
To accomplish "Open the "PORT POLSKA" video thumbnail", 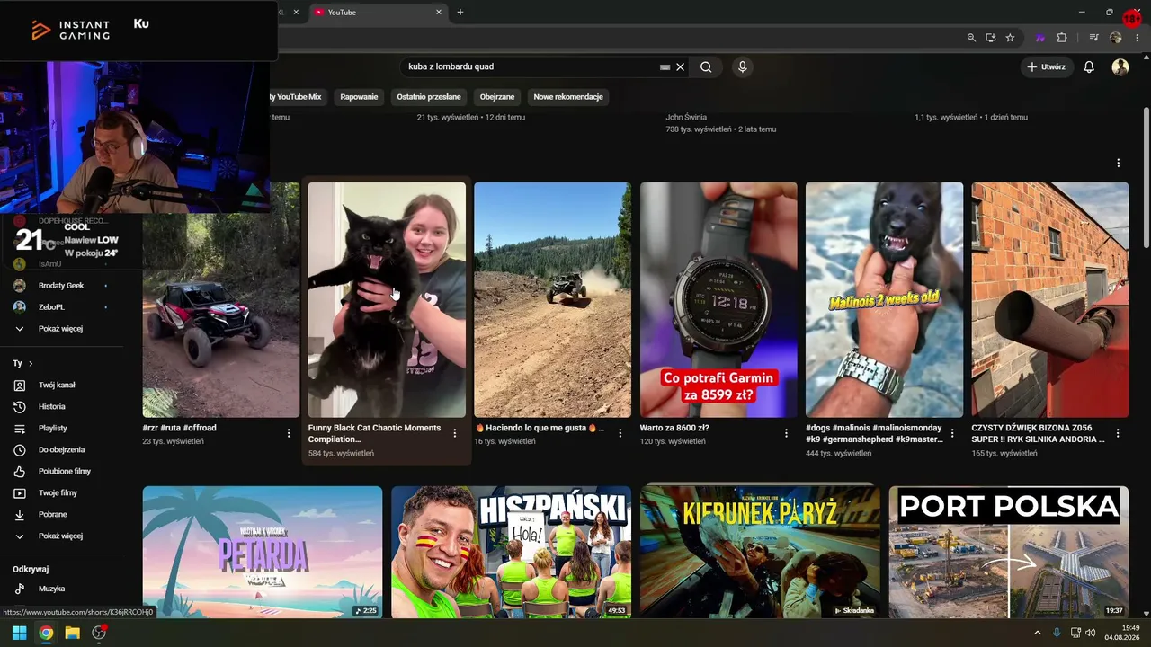I will point(1009,552).
